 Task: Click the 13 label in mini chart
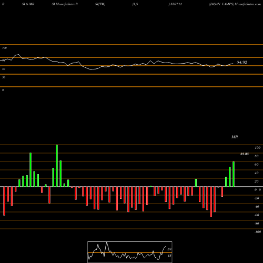pos(169,256)
